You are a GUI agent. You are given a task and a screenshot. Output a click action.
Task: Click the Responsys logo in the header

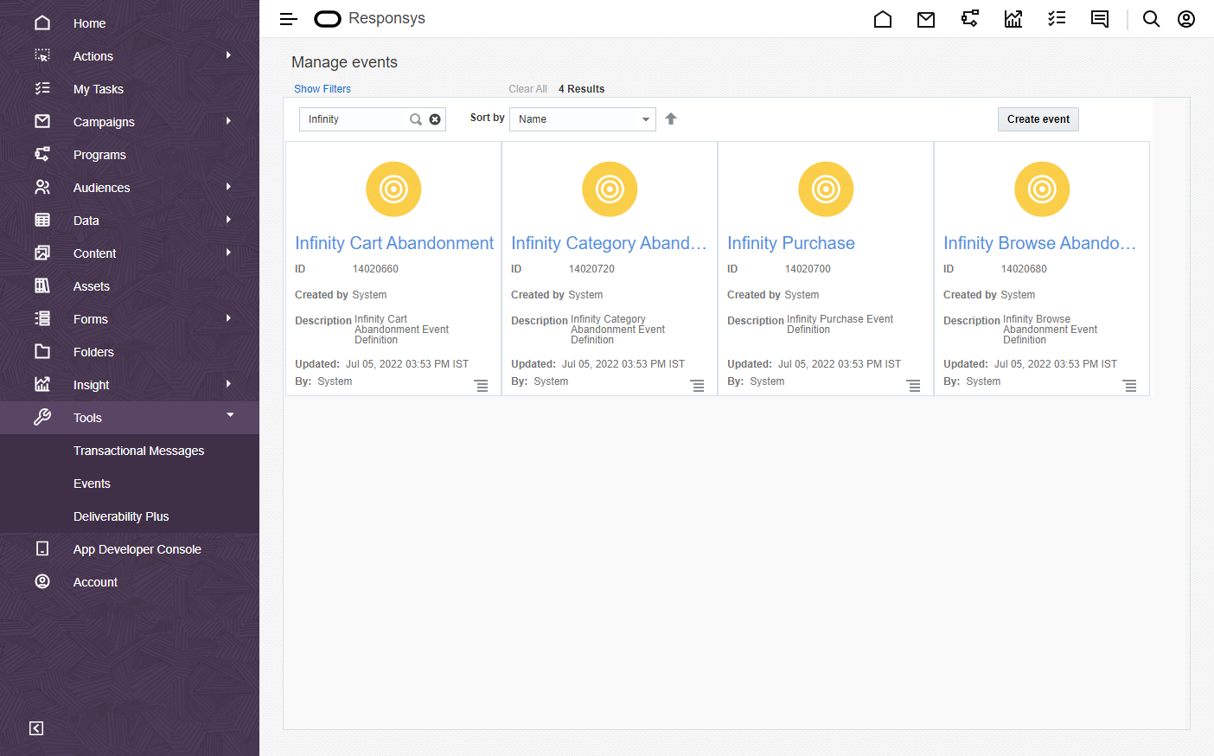[369, 18]
